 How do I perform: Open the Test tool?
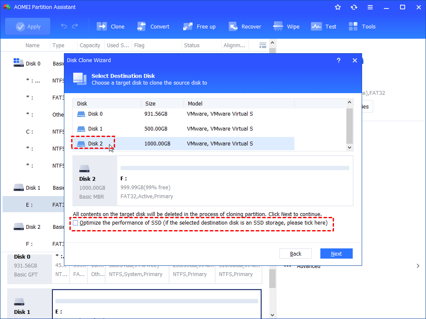324,26
